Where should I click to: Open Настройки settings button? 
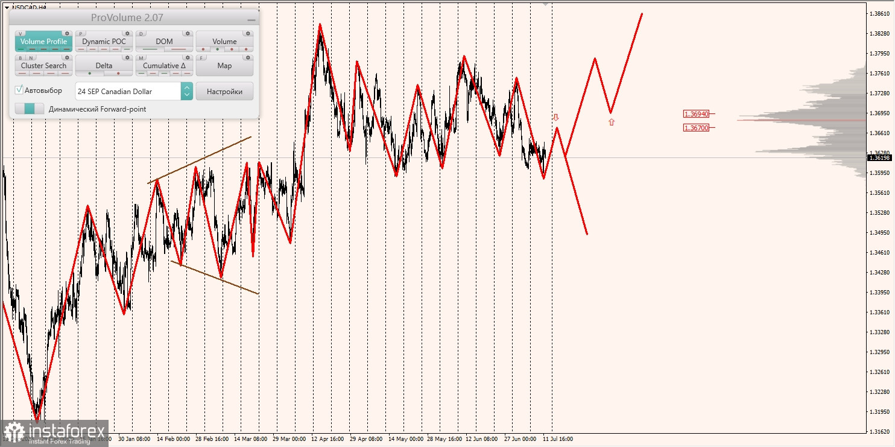point(224,91)
